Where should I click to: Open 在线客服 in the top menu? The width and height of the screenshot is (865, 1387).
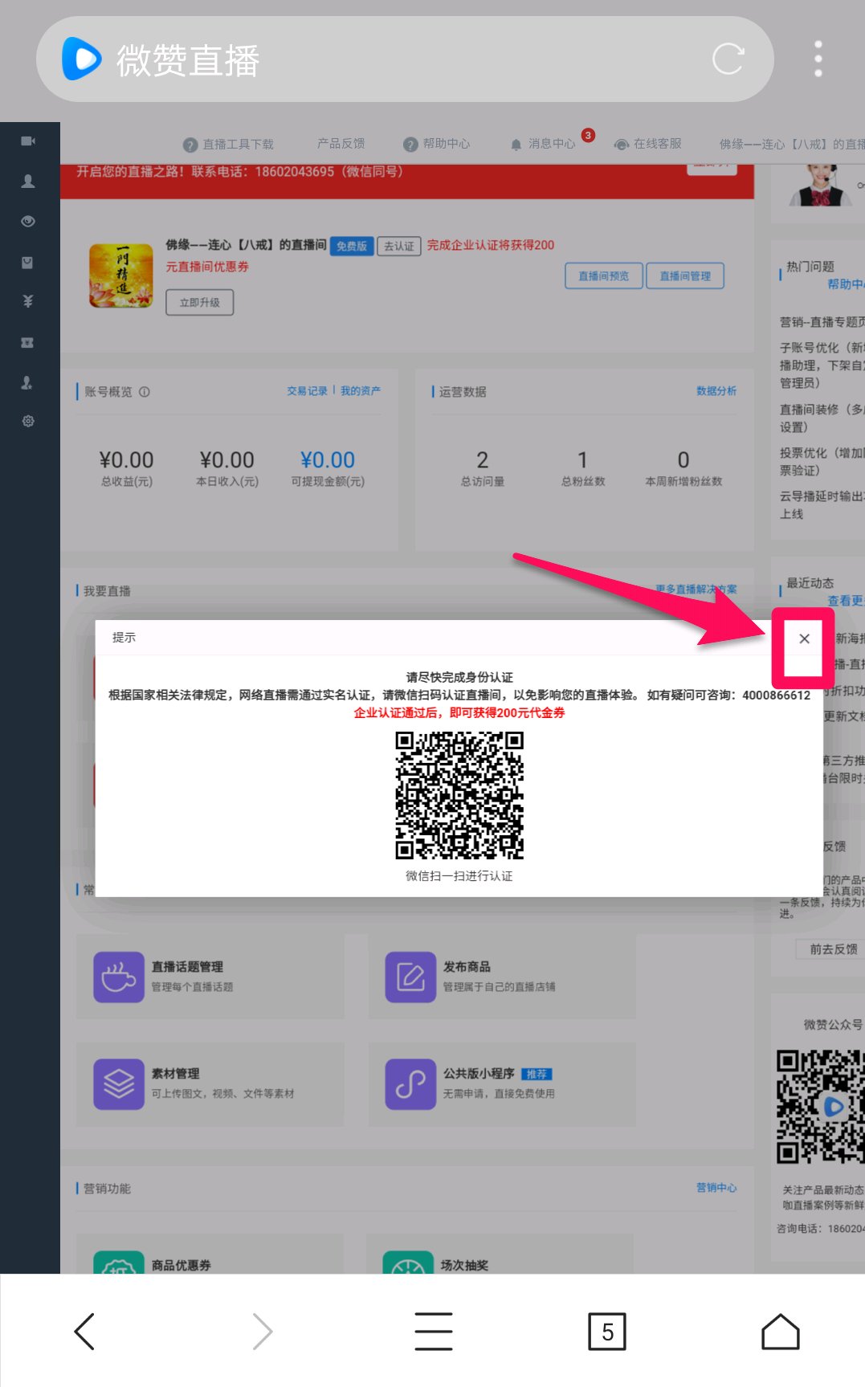[648, 144]
